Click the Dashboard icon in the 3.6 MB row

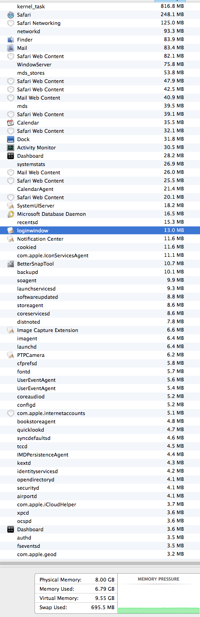pos(11,529)
